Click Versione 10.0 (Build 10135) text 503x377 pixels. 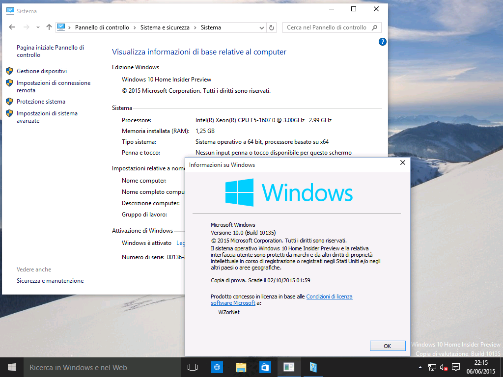click(x=243, y=233)
